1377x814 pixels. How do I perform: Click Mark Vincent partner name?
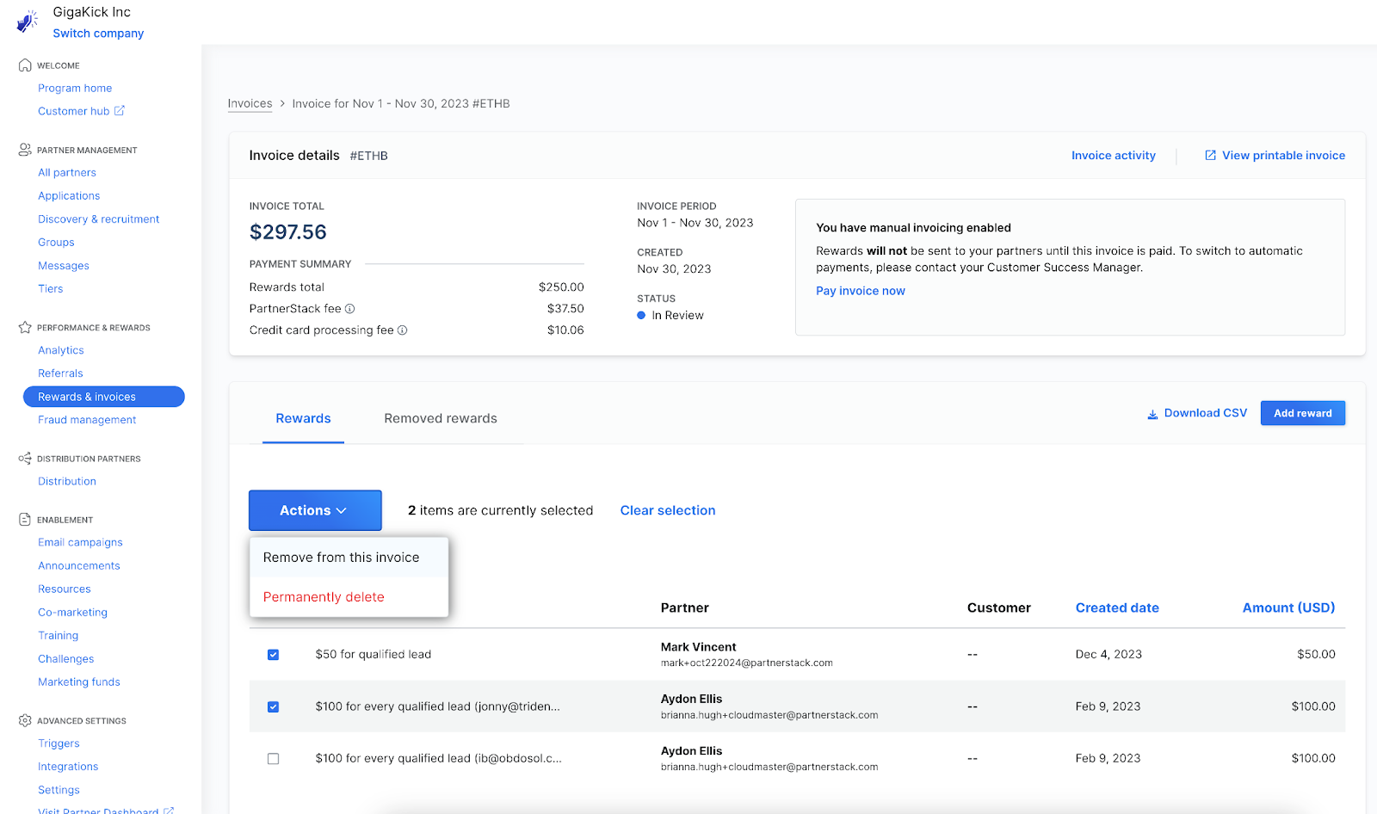tap(698, 647)
